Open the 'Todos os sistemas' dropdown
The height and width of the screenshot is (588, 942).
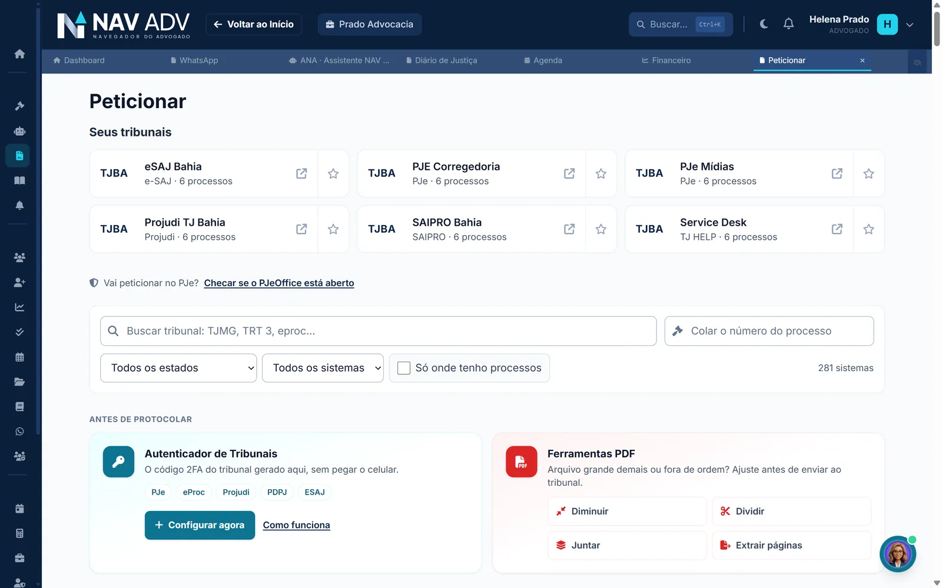[x=323, y=368]
